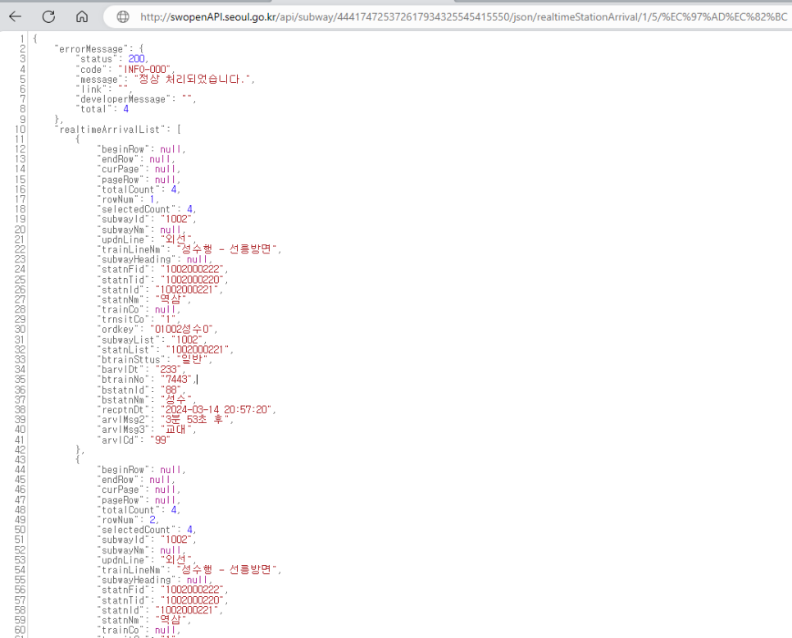Viewport: 792px width, 638px height.
Task: Click the message text 정상 처리되었습니다.
Action: pyautogui.click(x=192, y=79)
